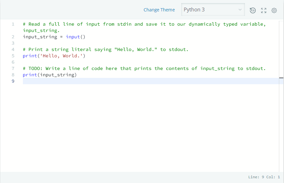Select the expand-arrows fullscreen icon
Screen dimensions: 284x183
(x=263, y=10)
